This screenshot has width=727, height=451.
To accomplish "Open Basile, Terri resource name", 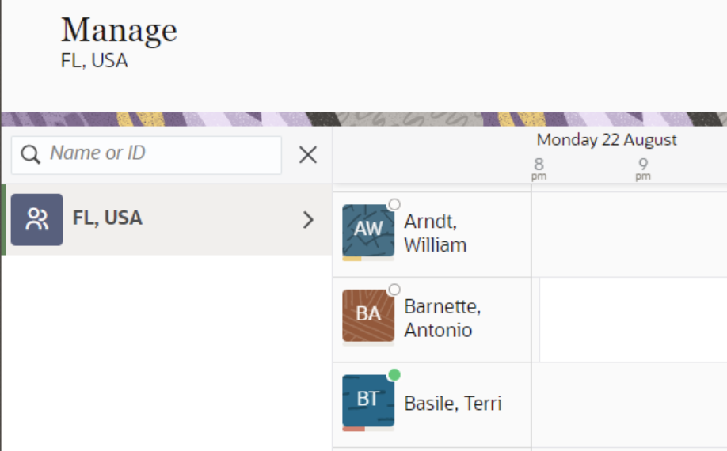I will click(452, 404).
